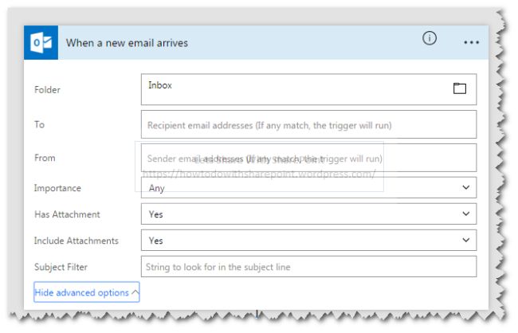518x333 pixels.
Task: Click the 'Folder' field label
Action: [47, 90]
